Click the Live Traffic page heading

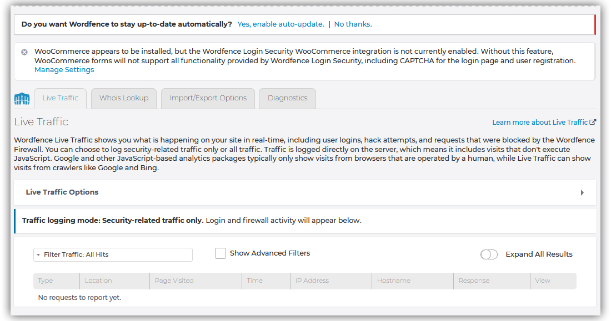[41, 122]
